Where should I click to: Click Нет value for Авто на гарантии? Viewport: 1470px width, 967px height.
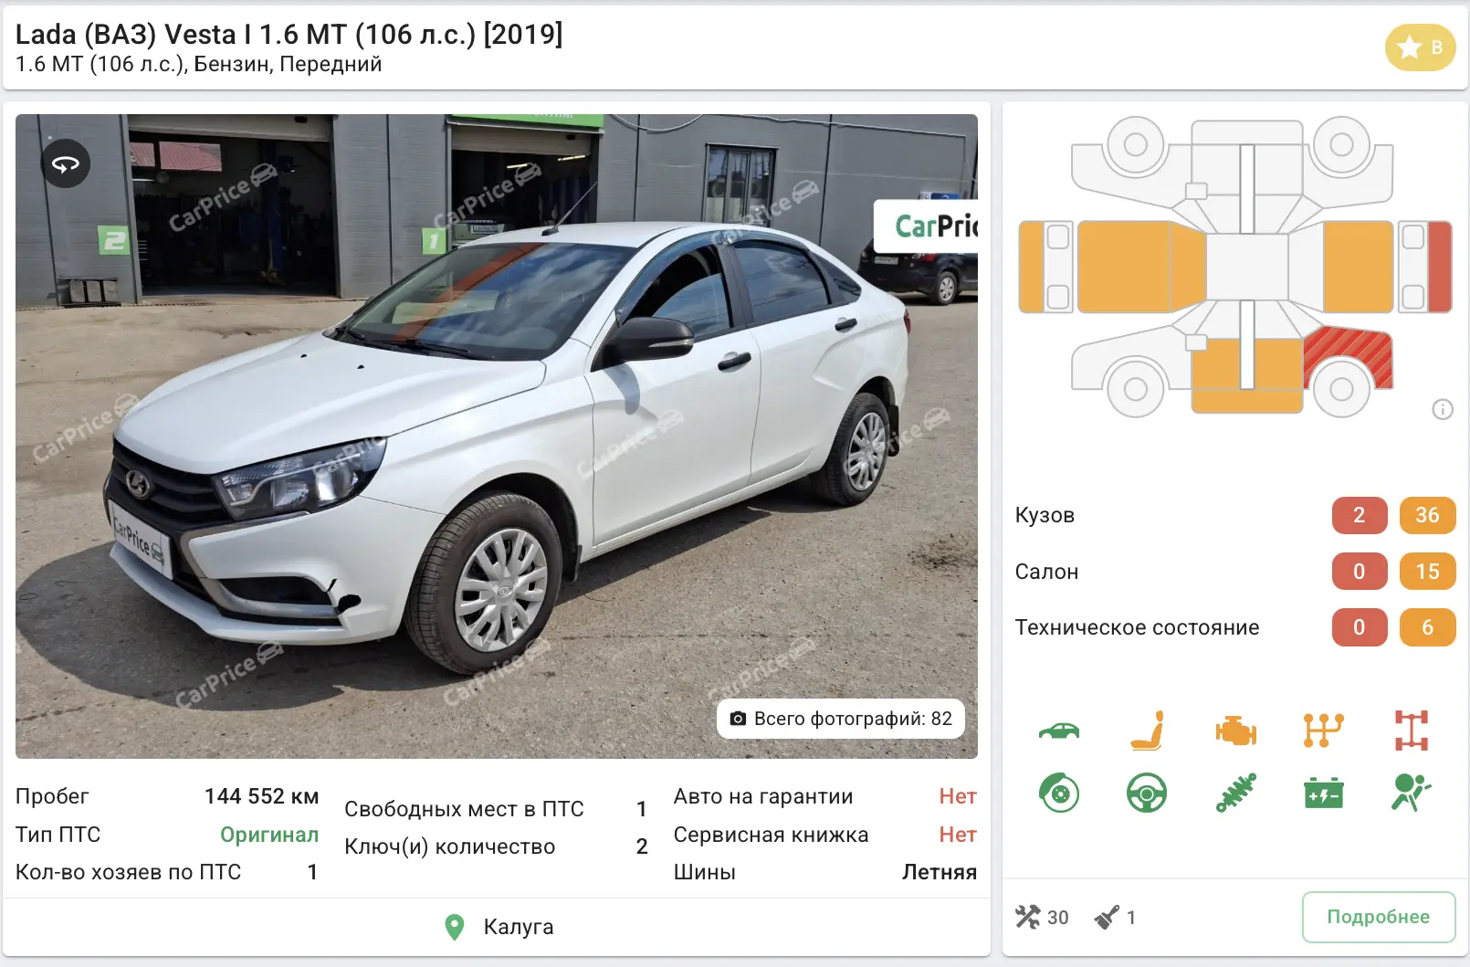pos(958,796)
